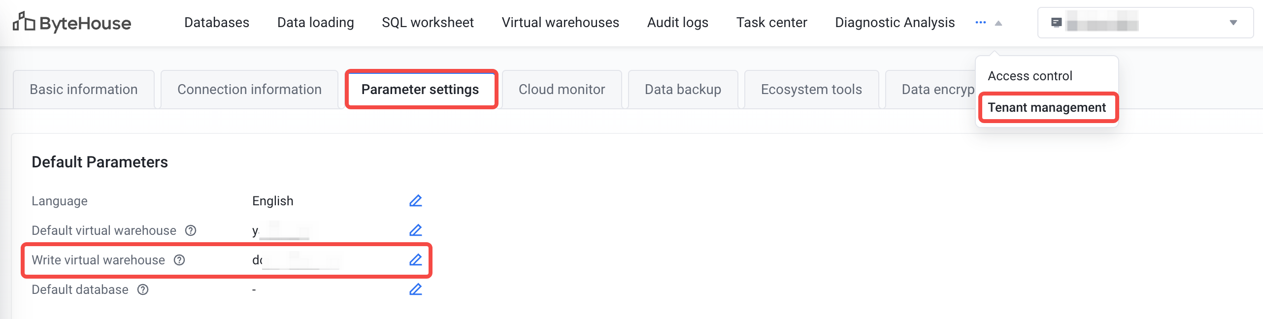Show help for Default database
Image resolution: width=1263 pixels, height=319 pixels.
point(143,289)
